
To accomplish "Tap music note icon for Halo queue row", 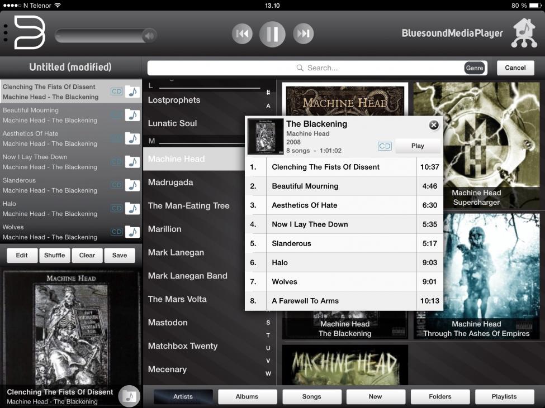I will [x=132, y=209].
